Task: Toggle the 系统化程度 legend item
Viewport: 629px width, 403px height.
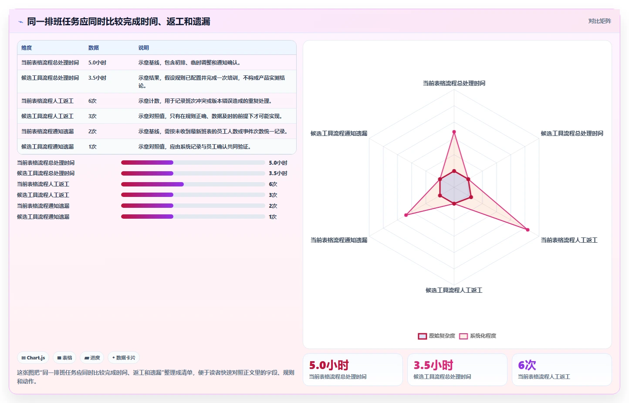Action: pyautogui.click(x=478, y=336)
